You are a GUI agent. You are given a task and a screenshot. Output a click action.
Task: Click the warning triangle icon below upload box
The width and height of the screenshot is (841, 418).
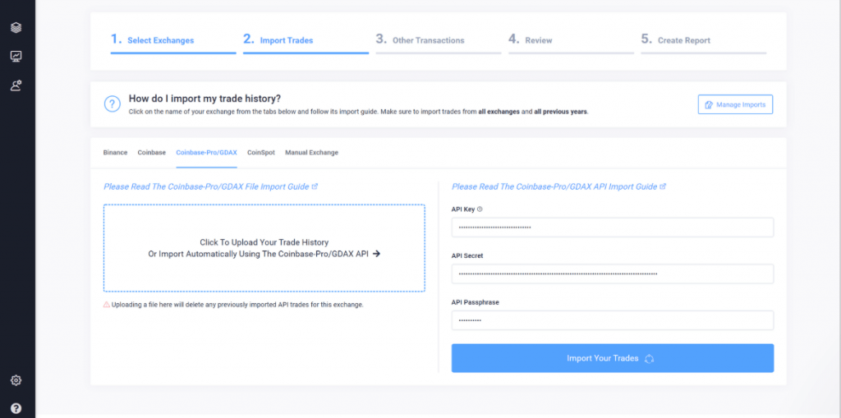[x=107, y=304]
